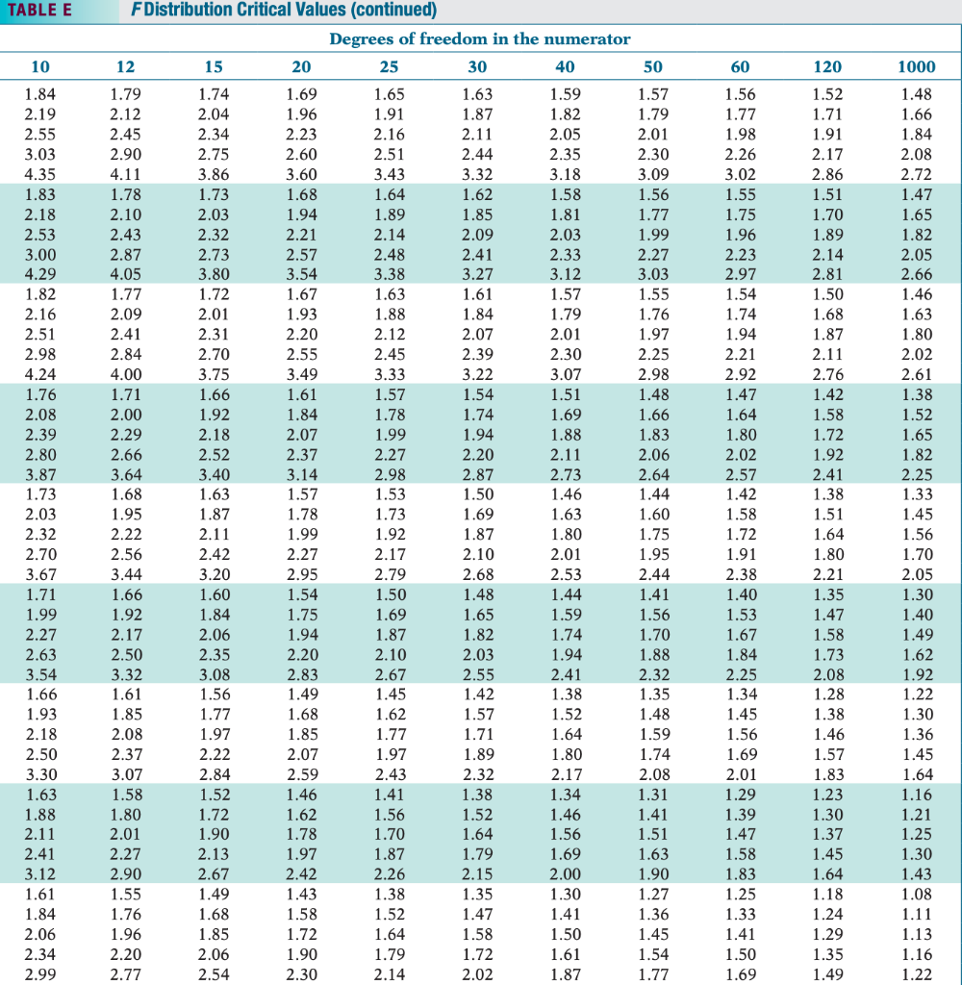
Task: Click the TABLE E label
Action: click(40, 10)
